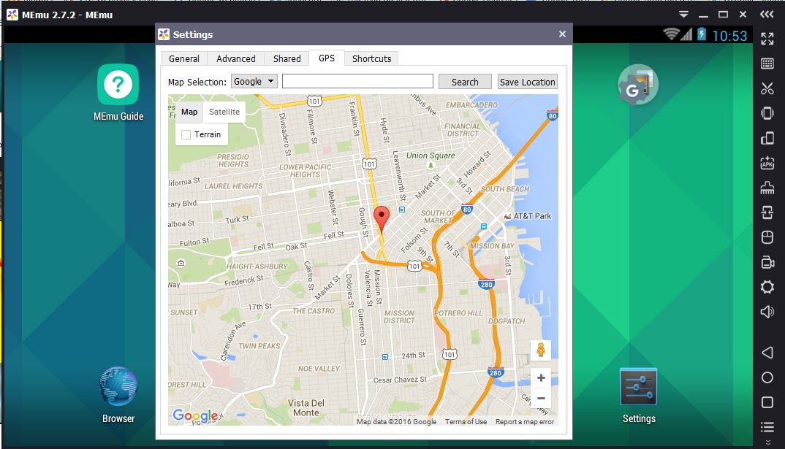Click Save Location button
The width and height of the screenshot is (785, 449).
(527, 82)
